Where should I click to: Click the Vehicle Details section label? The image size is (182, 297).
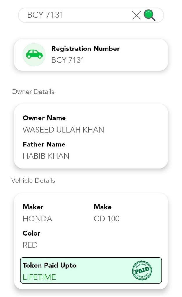click(33, 180)
